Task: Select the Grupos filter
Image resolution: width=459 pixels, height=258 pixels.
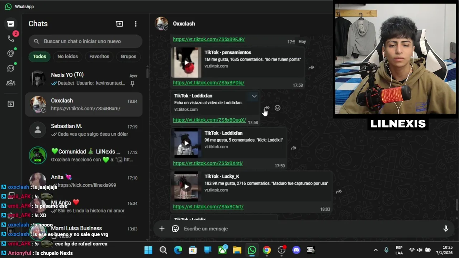Action: tap(128, 56)
